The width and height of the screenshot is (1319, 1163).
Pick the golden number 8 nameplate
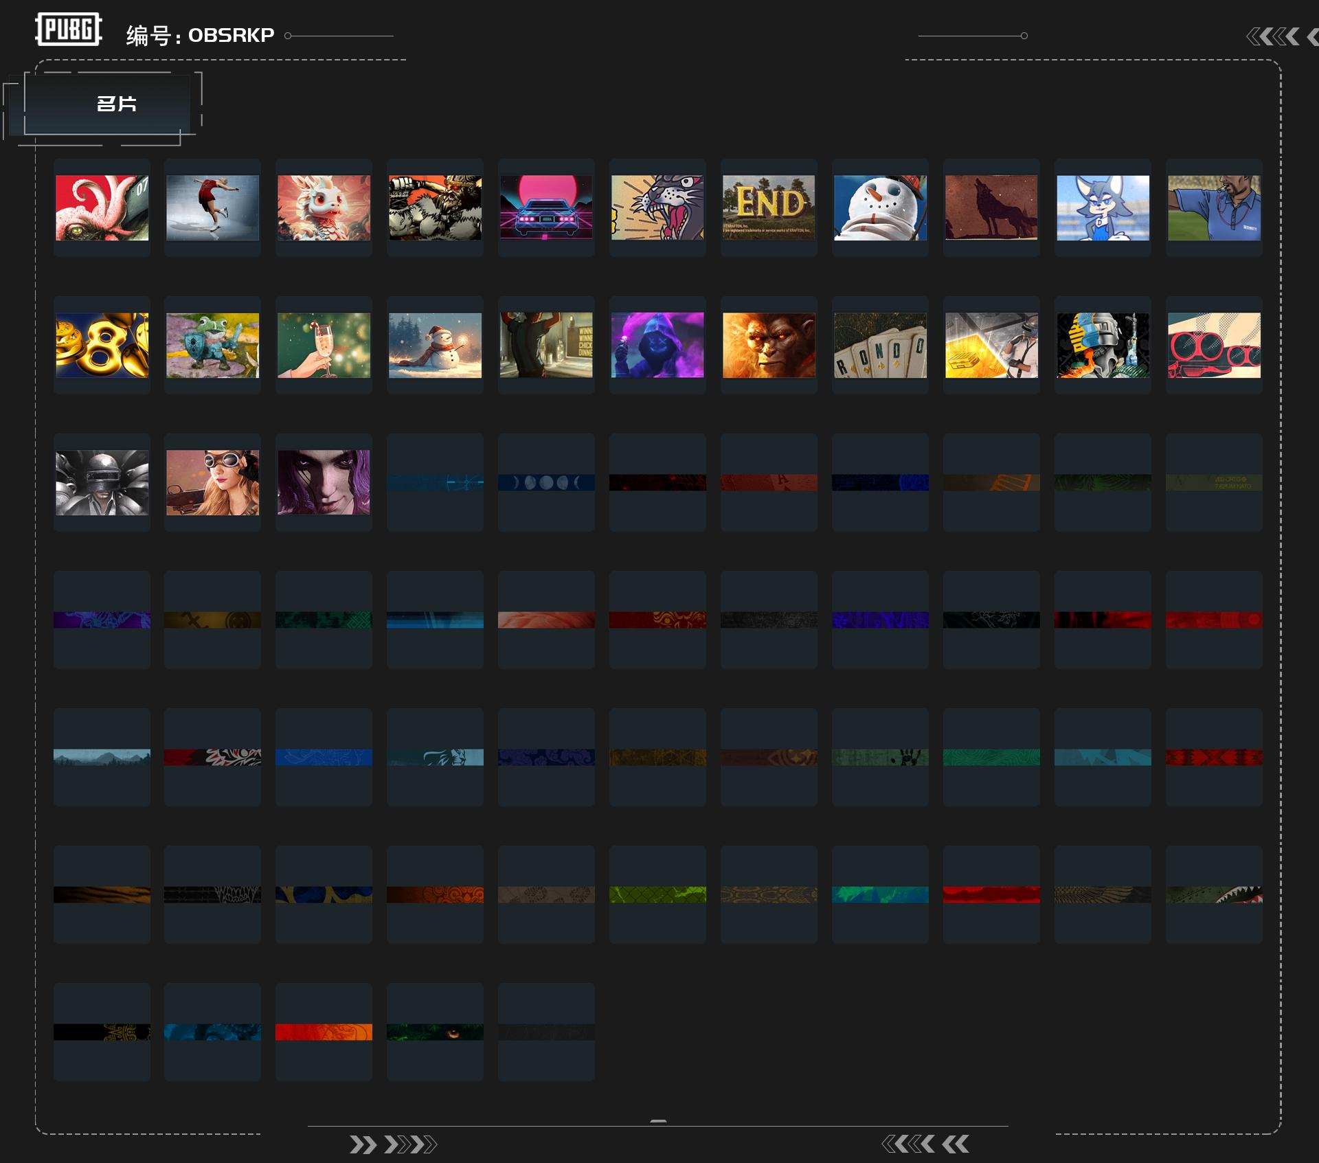point(102,345)
